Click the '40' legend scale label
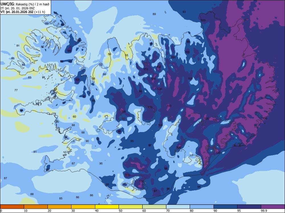 pyautogui.click(x=97, y=211)
